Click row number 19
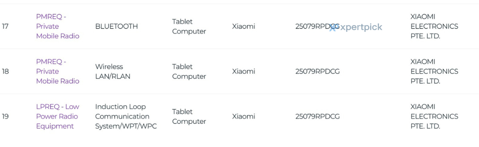 [x=5, y=117]
